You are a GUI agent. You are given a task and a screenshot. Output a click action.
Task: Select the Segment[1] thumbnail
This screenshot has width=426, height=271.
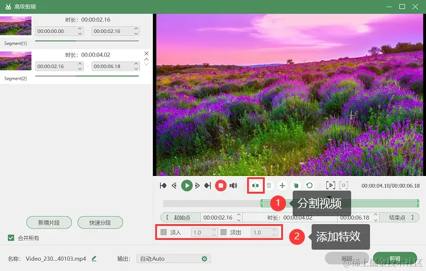(x=15, y=26)
